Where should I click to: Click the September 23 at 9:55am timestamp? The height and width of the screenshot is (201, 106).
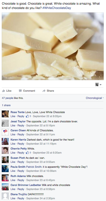pyautogui.click(x=41, y=162)
